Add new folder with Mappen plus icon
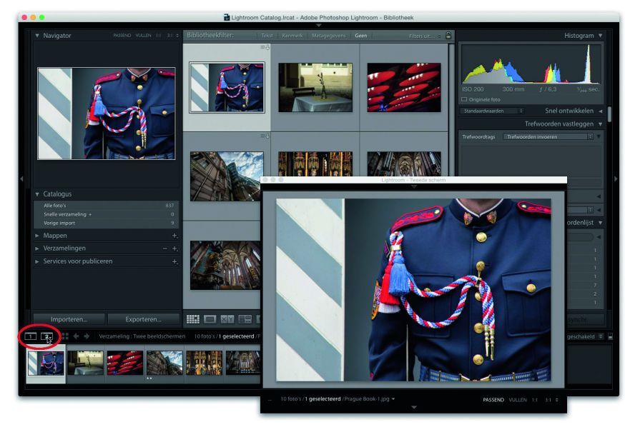The width and height of the screenshot is (625, 432). click(174, 236)
